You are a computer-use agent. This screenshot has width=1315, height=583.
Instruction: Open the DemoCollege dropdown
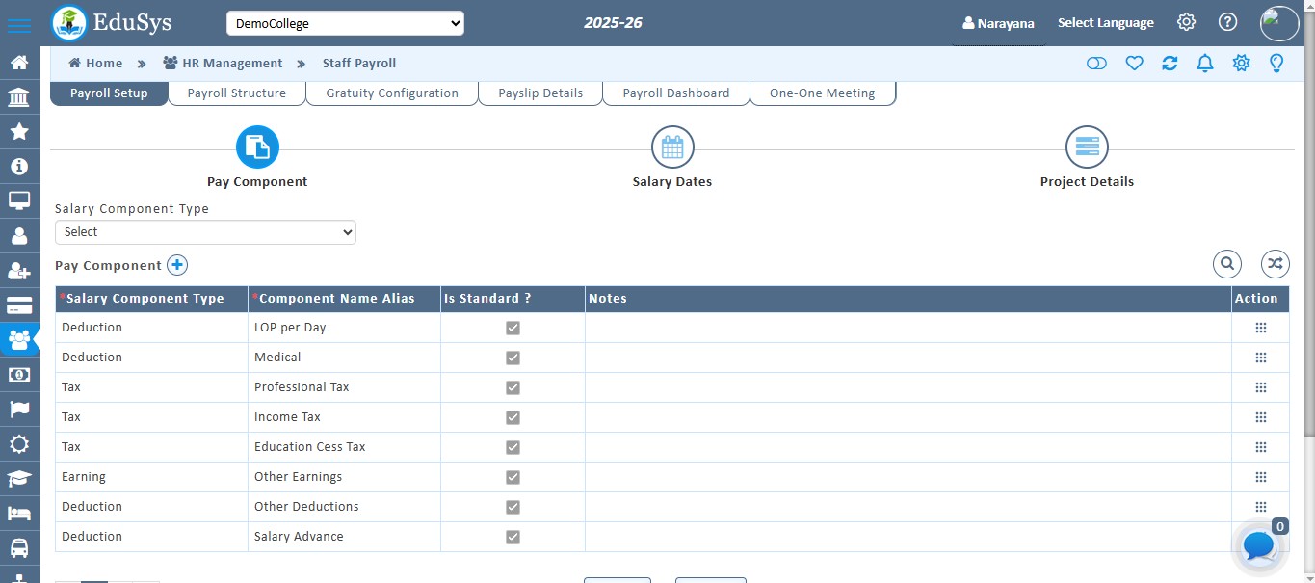(344, 22)
